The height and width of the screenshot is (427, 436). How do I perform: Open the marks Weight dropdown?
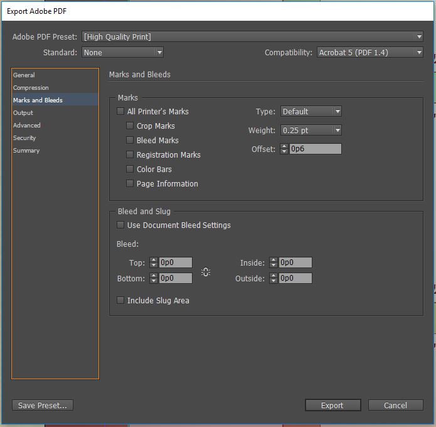(x=311, y=131)
